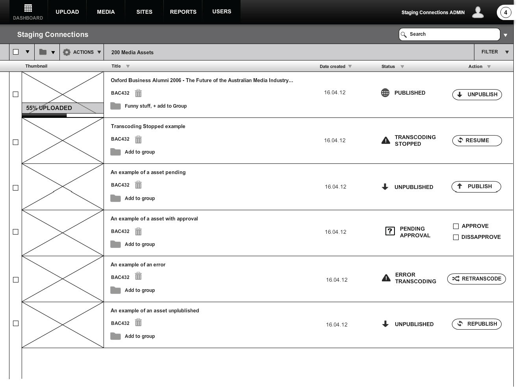This screenshot has width=524, height=387.
Task: Click trash icon for example of an error
Action: [x=138, y=277]
